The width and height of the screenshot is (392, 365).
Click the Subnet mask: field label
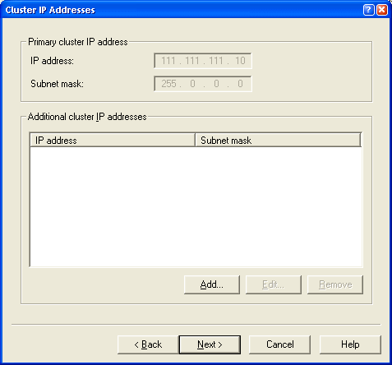[57, 84]
